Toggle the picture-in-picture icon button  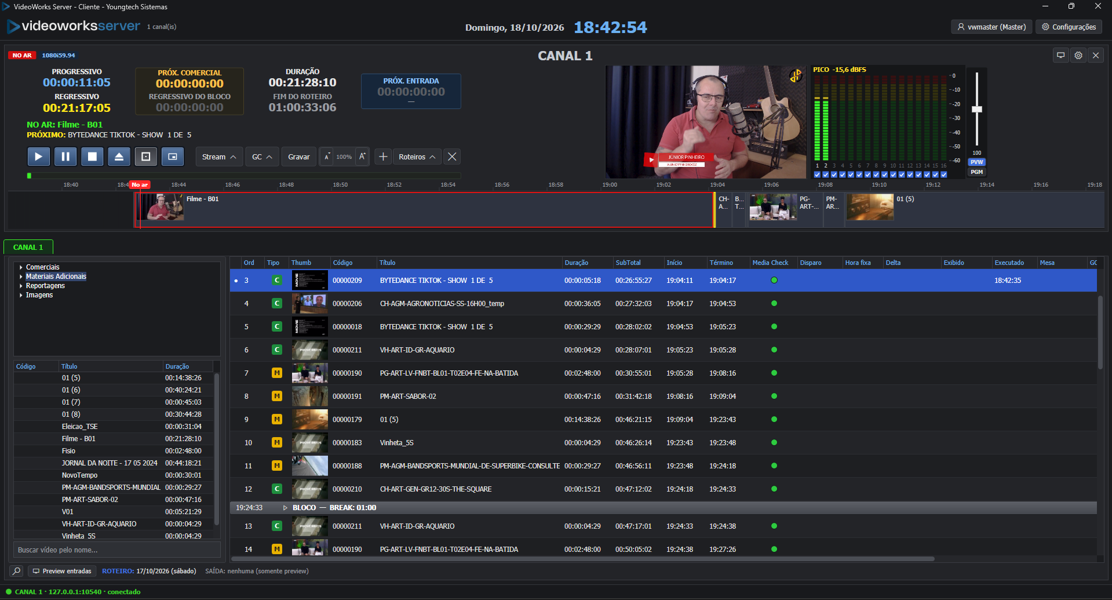pos(173,157)
